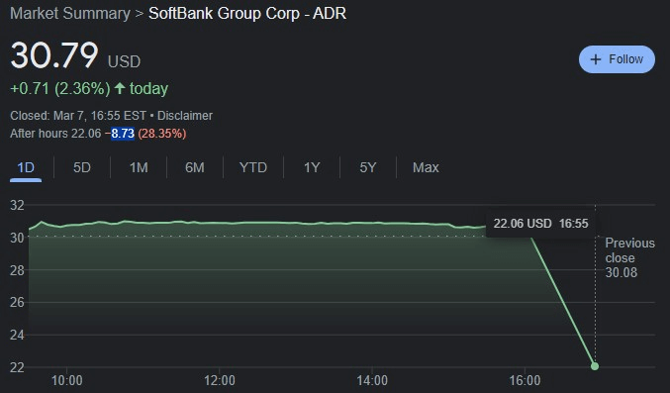Click the 10:00 x-axis label
The image size is (670, 393).
(x=66, y=380)
